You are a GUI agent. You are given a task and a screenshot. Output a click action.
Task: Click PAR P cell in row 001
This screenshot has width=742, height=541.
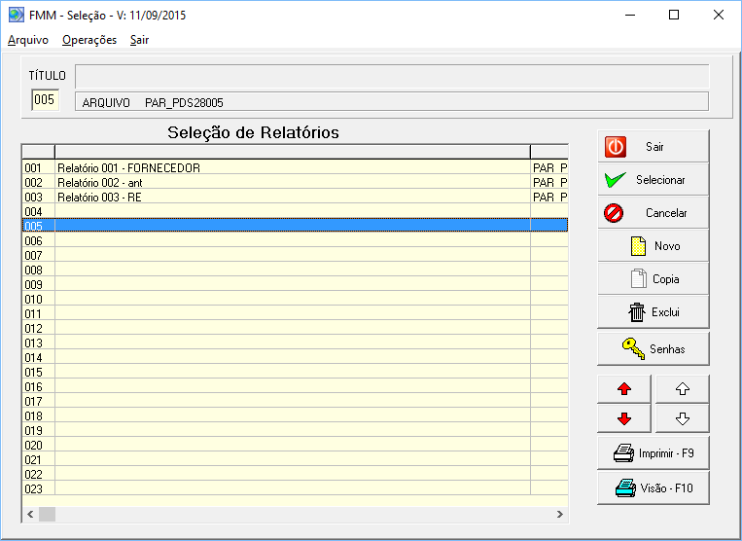pyautogui.click(x=549, y=167)
